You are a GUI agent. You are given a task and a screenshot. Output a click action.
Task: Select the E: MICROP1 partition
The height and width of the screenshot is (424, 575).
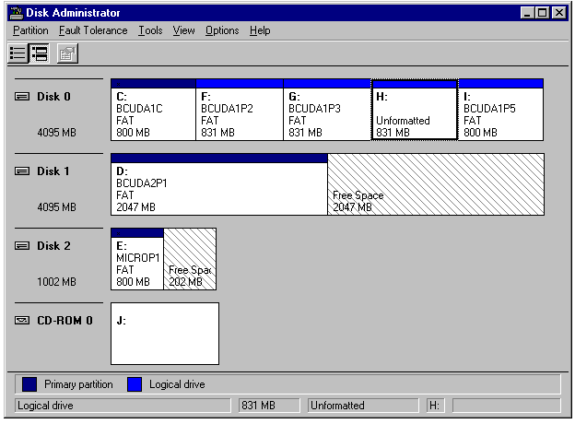[x=136, y=263]
